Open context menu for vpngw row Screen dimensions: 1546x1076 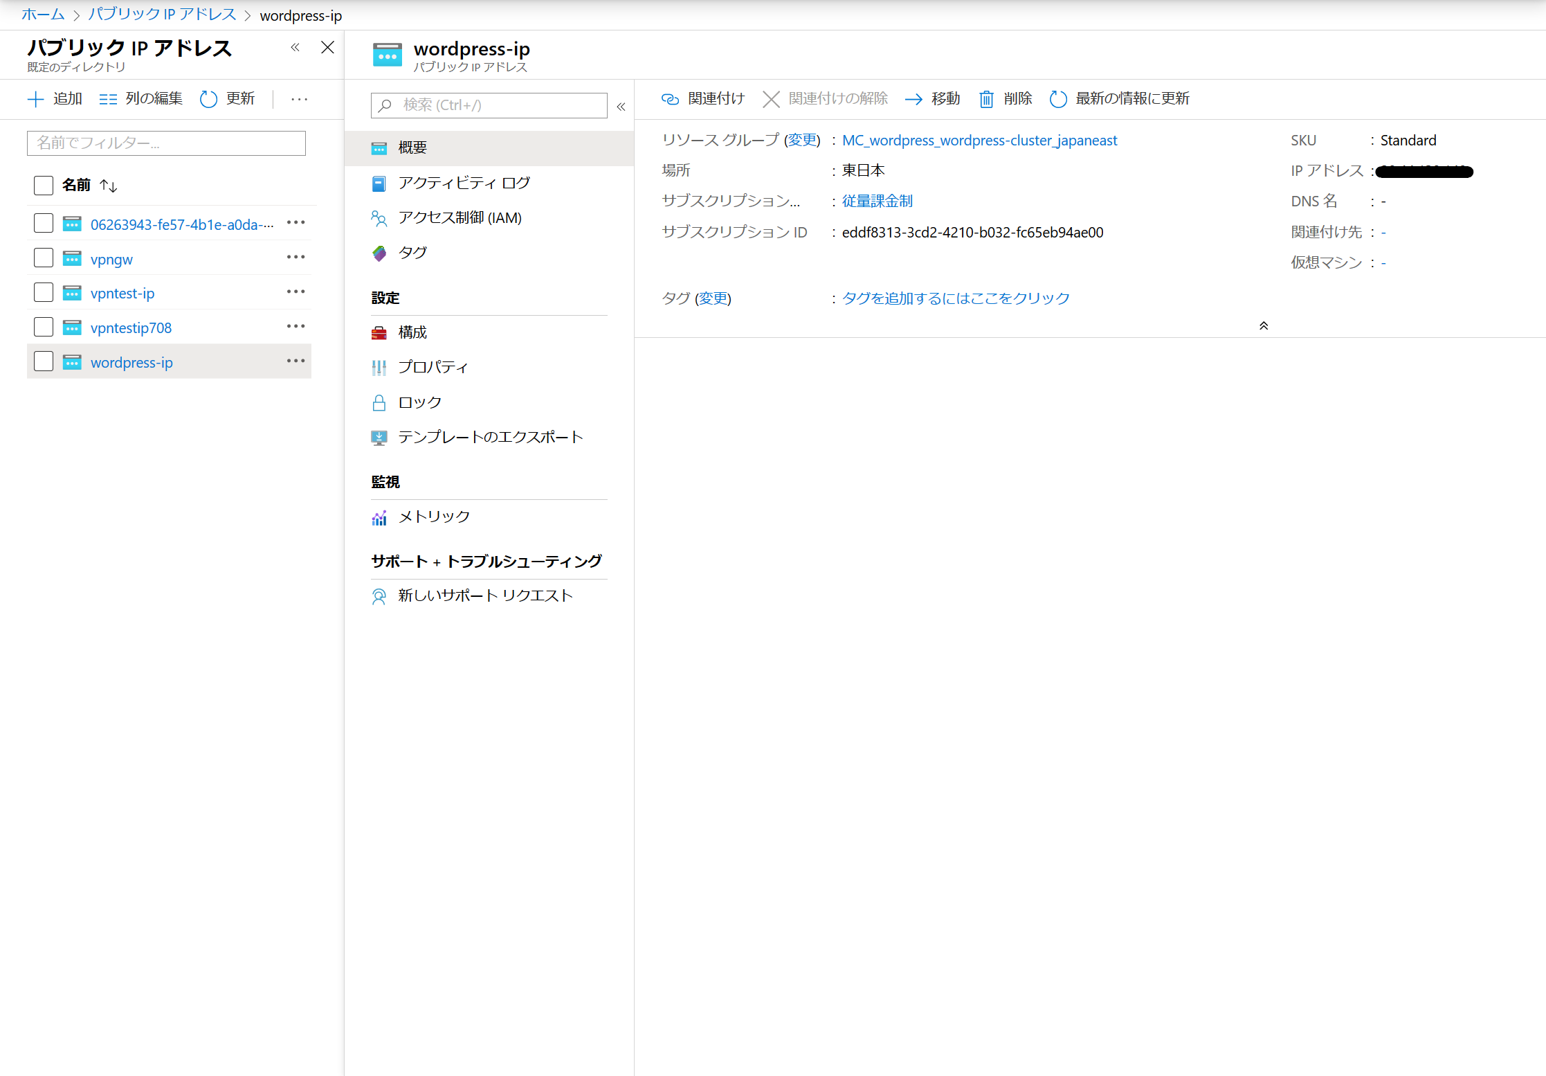pos(296,257)
